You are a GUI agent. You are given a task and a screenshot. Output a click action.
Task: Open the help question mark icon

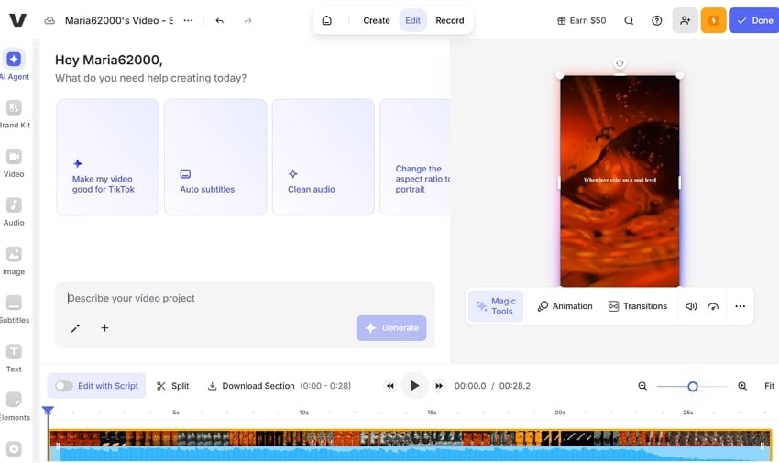[657, 20]
